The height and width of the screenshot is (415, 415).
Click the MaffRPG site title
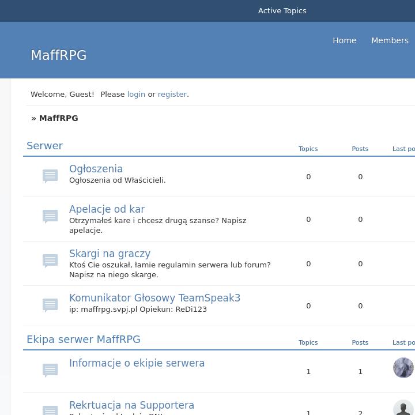pos(59,55)
